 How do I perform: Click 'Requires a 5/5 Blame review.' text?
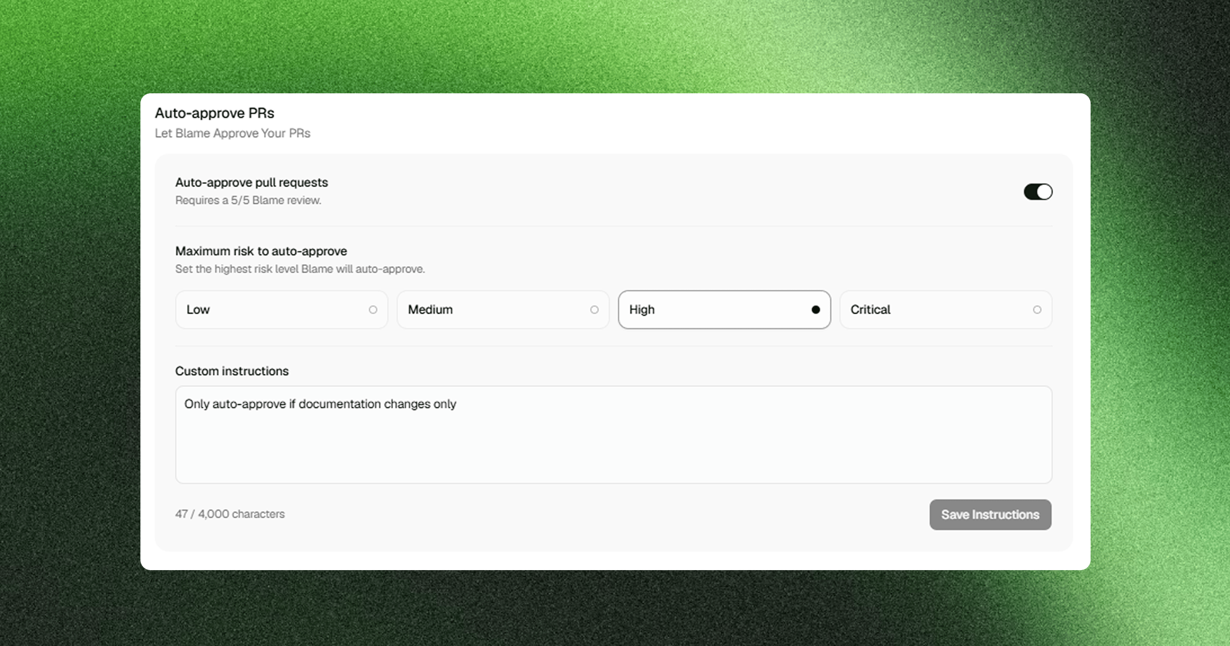point(248,200)
